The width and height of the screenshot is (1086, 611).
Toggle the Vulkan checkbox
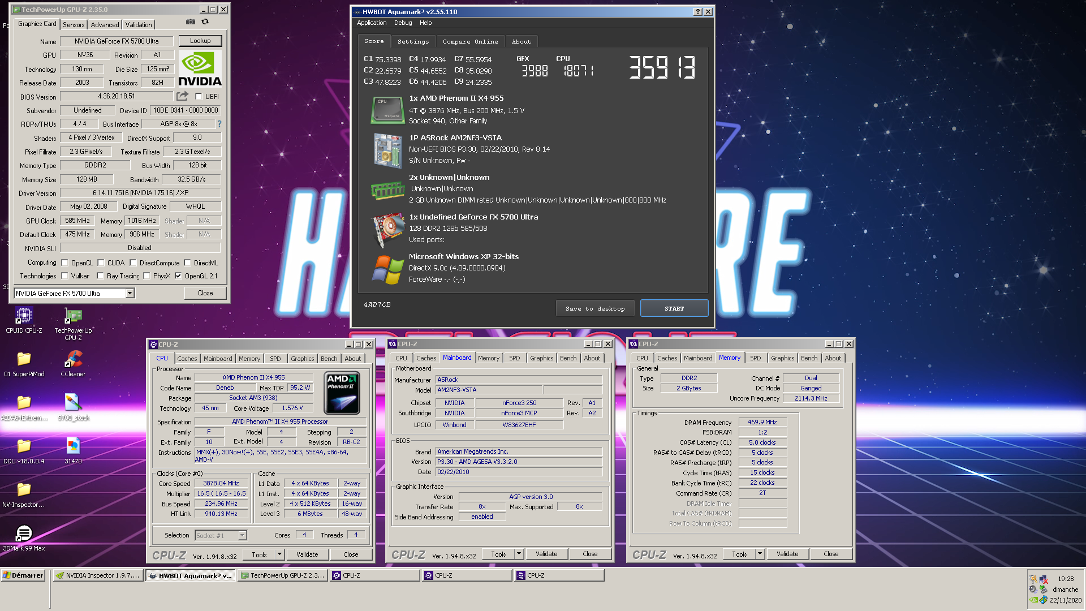64,276
